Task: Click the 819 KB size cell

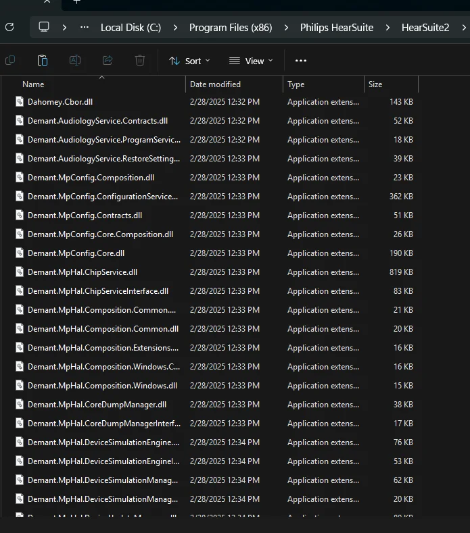Action: click(x=401, y=272)
